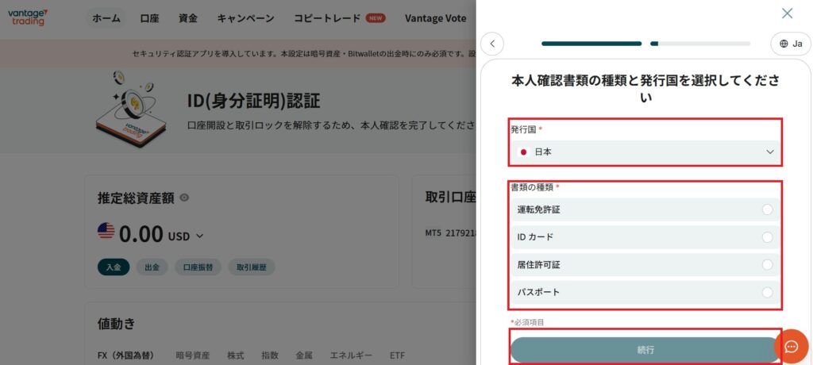The image size is (813, 365).
Task: Open the キャンペーン menu item
Action: (x=245, y=18)
